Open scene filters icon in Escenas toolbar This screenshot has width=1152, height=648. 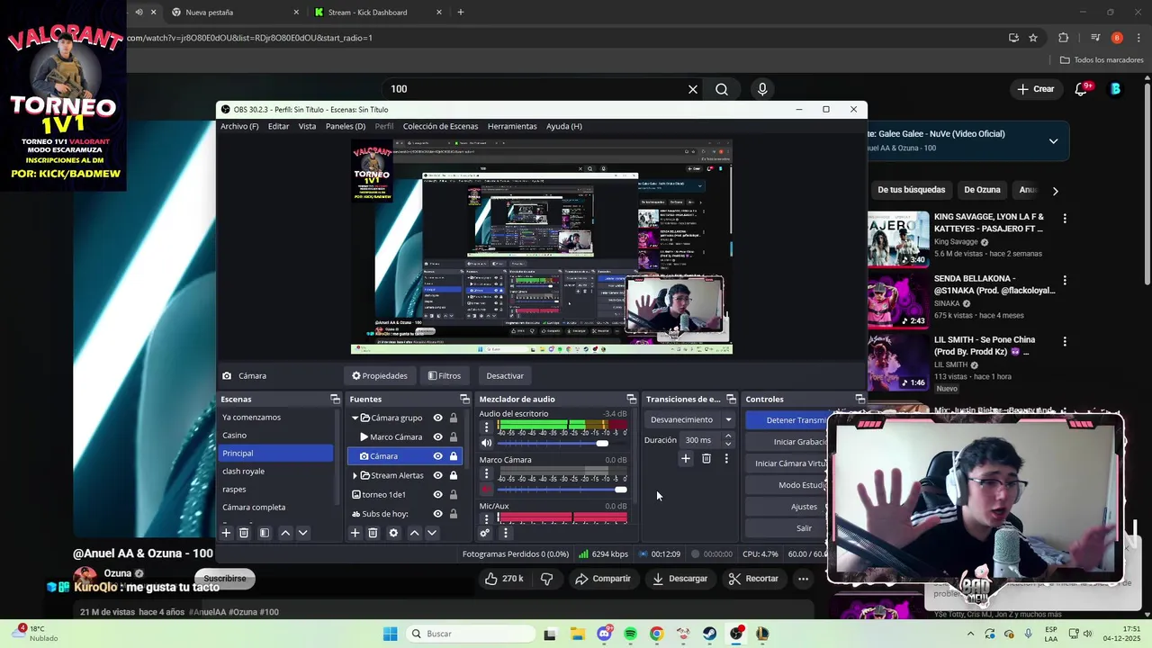point(265,533)
